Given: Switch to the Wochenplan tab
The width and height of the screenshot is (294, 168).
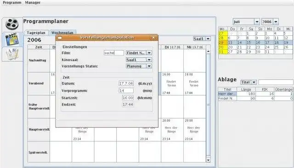Looking at the screenshot, I should click(x=62, y=33).
